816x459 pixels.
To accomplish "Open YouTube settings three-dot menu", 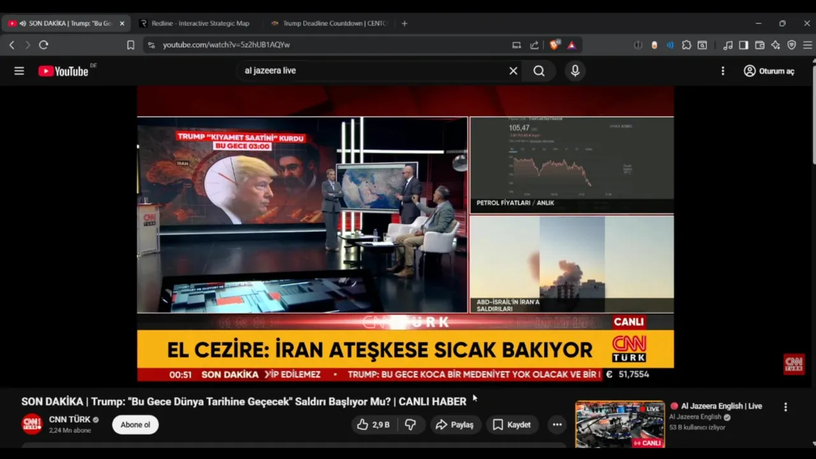I will point(723,71).
